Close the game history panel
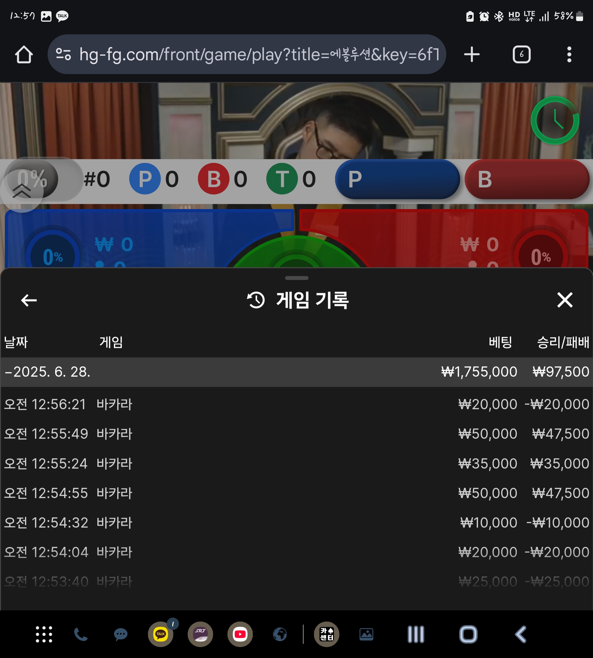This screenshot has width=593, height=658. coord(565,300)
